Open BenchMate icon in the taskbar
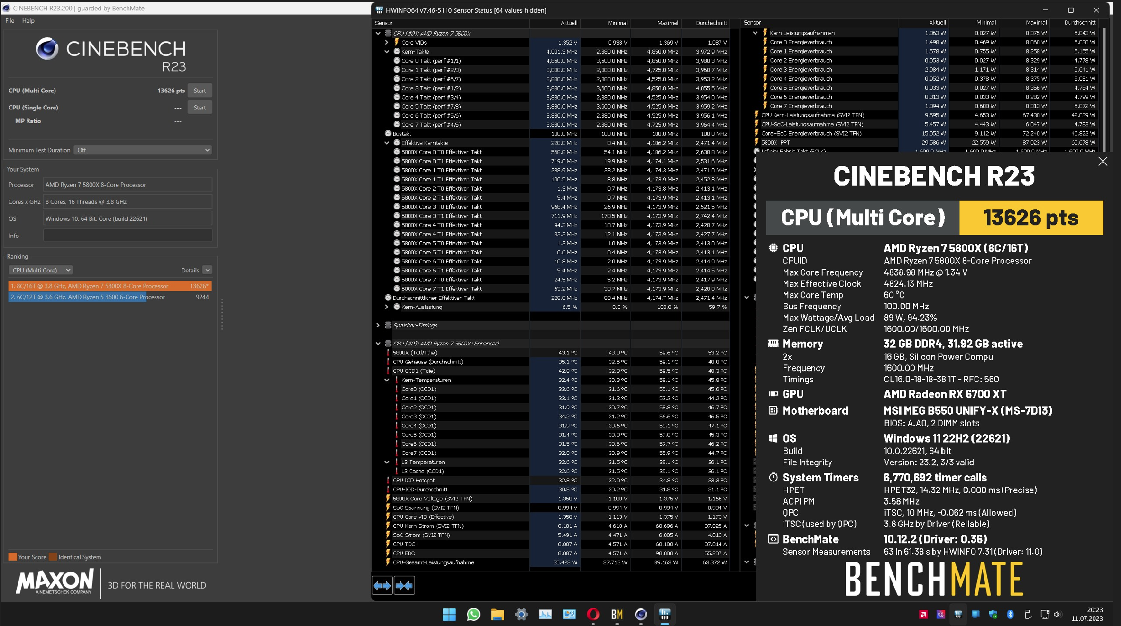Screen dimensions: 1121x626 [617, 615]
